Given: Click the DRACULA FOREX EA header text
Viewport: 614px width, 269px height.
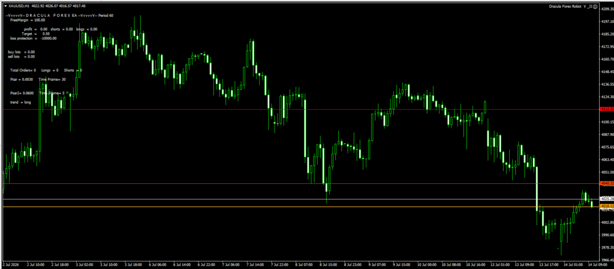Looking at the screenshot, I should click(x=47, y=16).
